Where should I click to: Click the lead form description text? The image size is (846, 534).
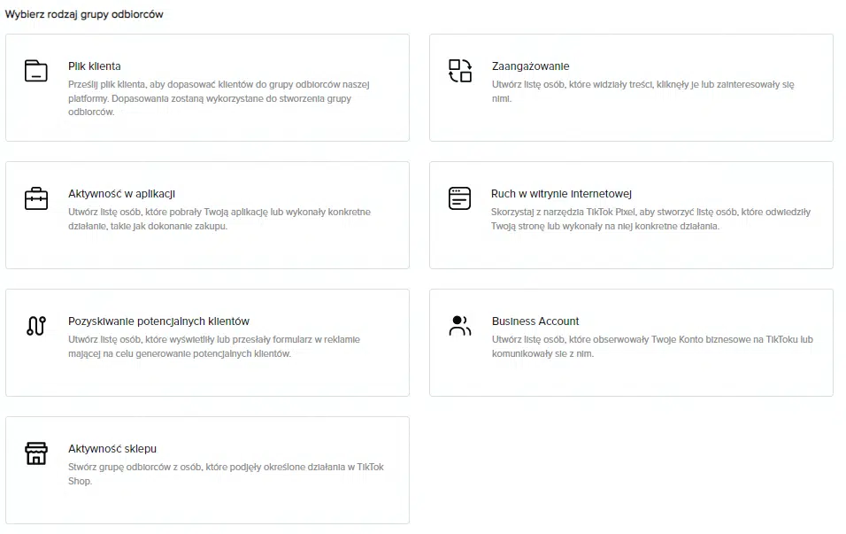[214, 346]
